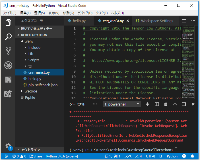Screen dimensions: 200x160
Task: Jump using the editor minimap
Action: click(188, 62)
